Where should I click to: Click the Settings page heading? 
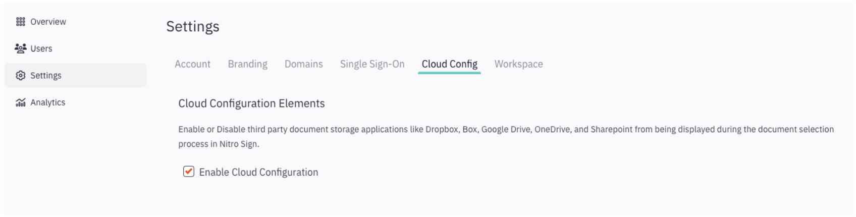(193, 26)
